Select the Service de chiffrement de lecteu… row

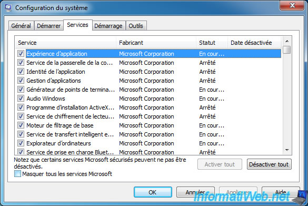tap(150, 116)
